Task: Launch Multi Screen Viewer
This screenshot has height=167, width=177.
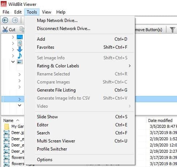Action: [80, 141]
